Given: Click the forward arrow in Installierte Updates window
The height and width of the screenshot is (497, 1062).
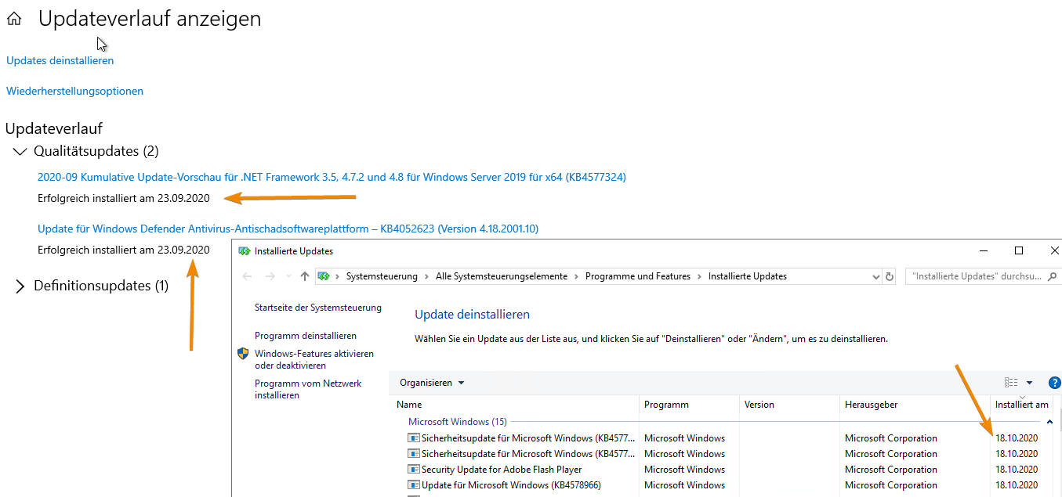Looking at the screenshot, I should [x=270, y=276].
